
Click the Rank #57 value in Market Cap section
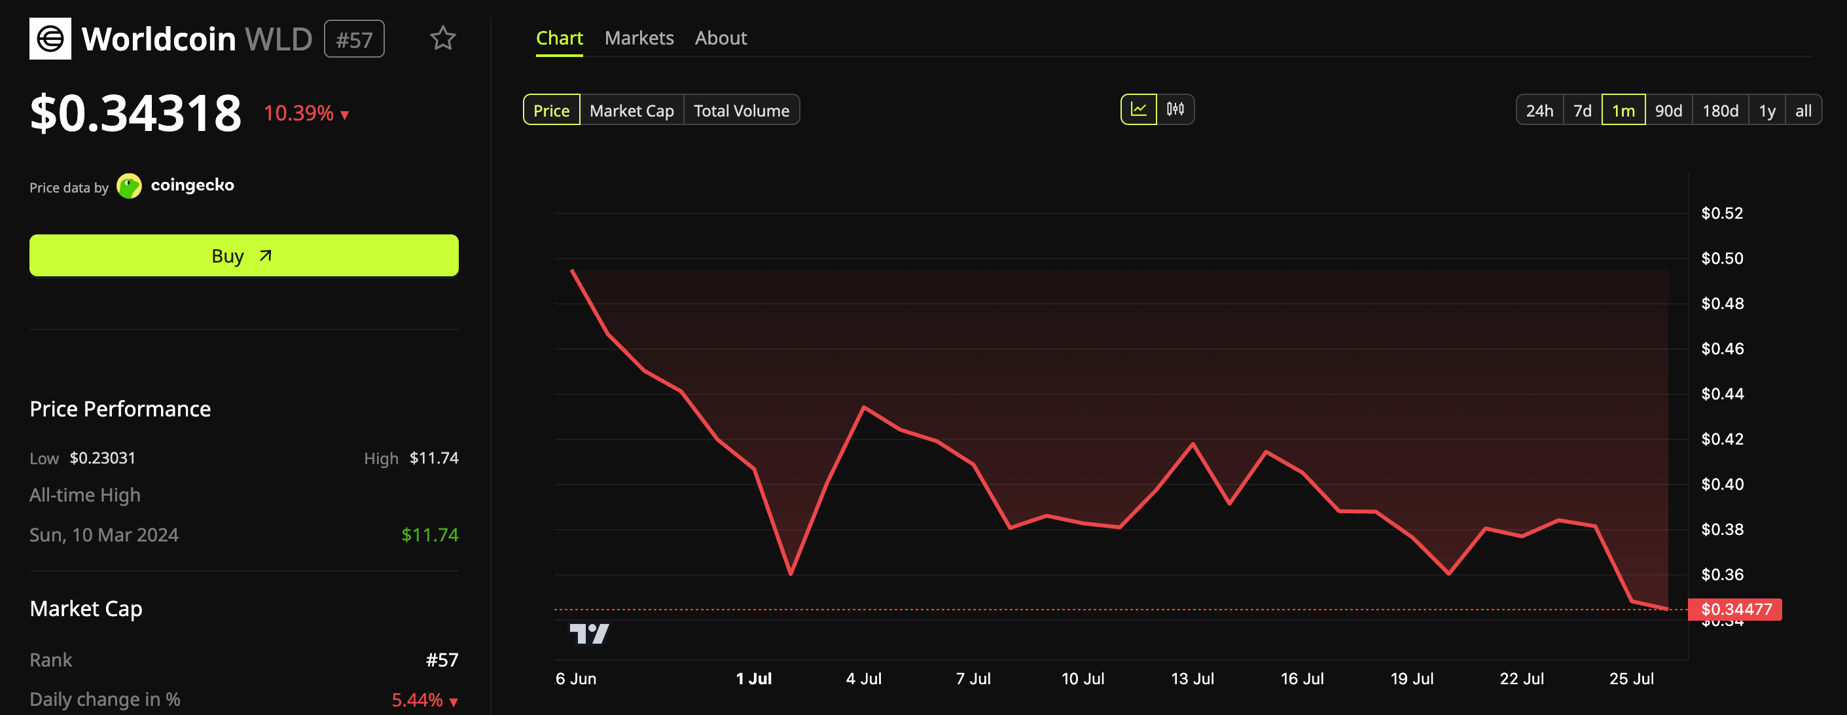click(x=442, y=660)
